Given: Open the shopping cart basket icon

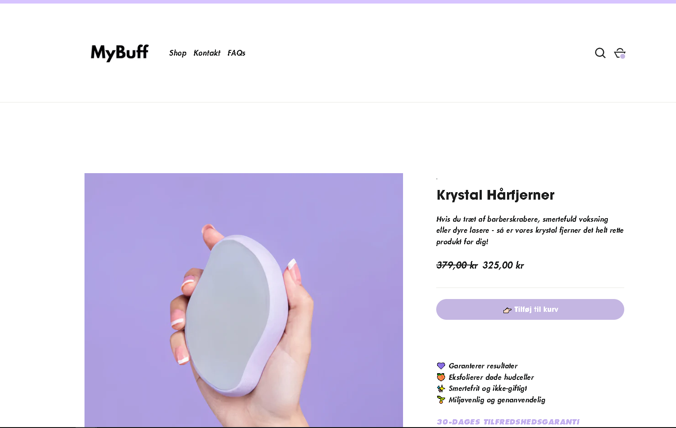Looking at the screenshot, I should [620, 53].
